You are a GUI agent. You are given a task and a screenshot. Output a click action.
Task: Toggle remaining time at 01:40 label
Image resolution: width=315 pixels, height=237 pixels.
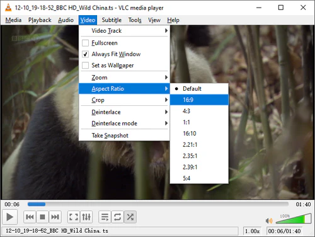pos(303,204)
